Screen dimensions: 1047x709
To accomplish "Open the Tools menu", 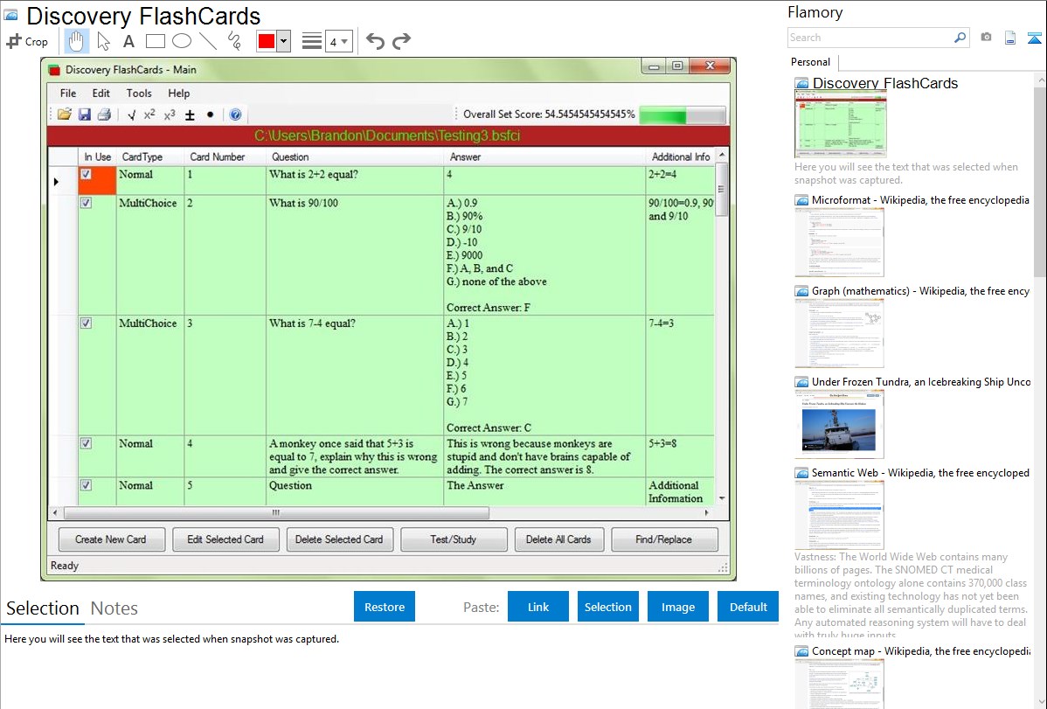I will point(139,93).
